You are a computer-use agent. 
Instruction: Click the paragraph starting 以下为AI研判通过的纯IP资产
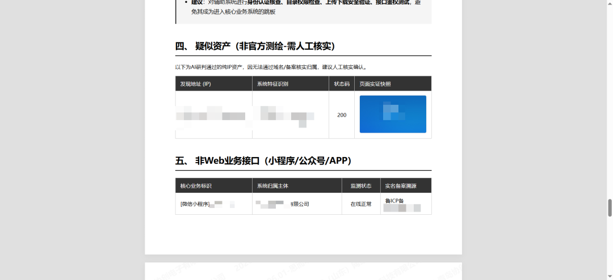(x=272, y=67)
